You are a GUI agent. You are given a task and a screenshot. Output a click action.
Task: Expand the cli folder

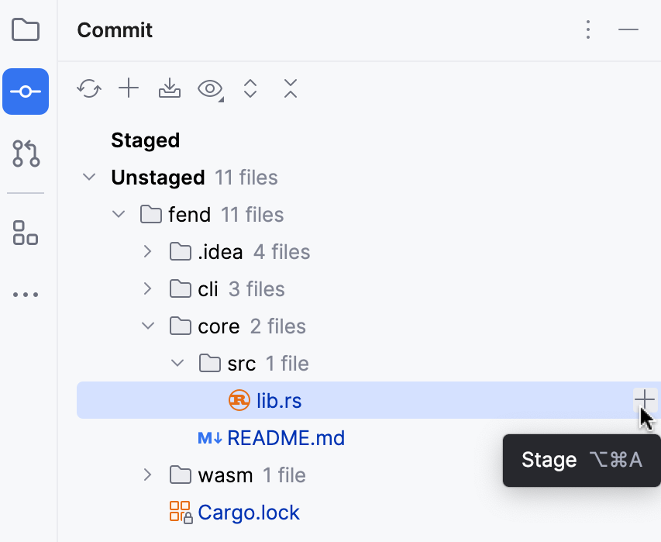(x=147, y=288)
